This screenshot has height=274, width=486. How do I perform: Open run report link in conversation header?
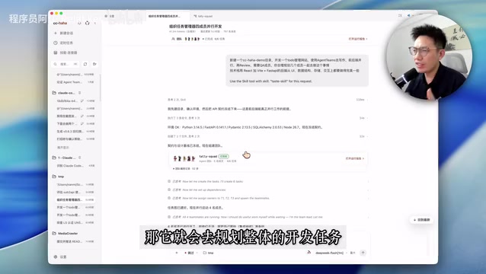pyautogui.click(x=358, y=39)
